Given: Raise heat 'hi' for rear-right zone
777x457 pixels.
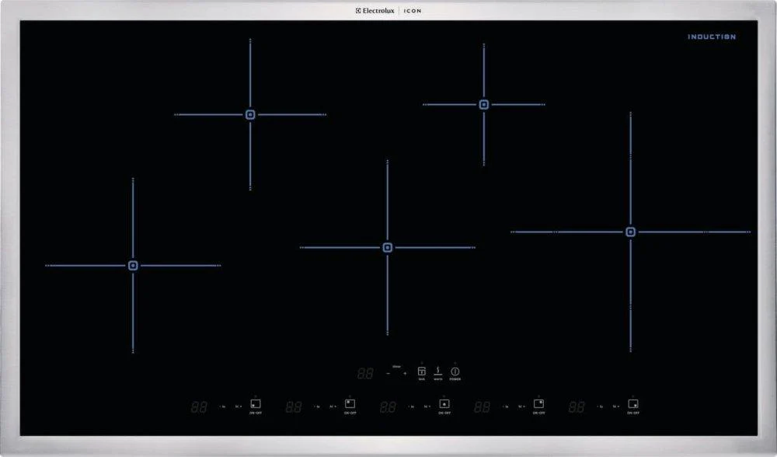Looking at the screenshot, I should pyautogui.click(x=521, y=407).
